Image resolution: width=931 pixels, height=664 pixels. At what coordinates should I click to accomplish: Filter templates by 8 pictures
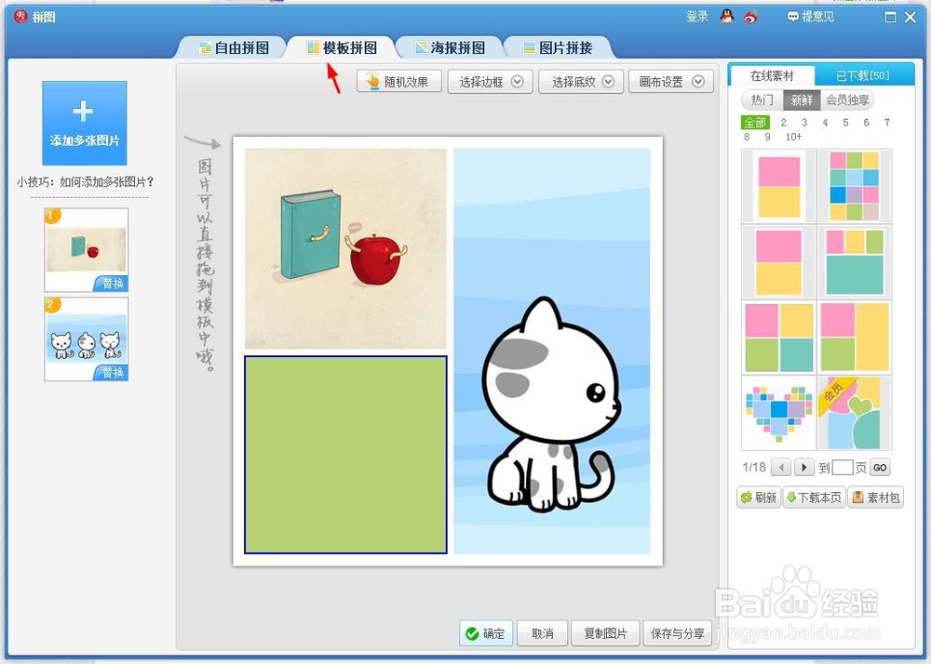tap(747, 137)
